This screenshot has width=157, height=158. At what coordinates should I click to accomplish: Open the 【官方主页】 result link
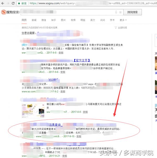click(x=82, y=60)
